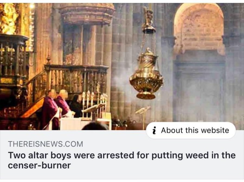Visit the THEREISNEWS.COM source link

[x=46, y=144]
